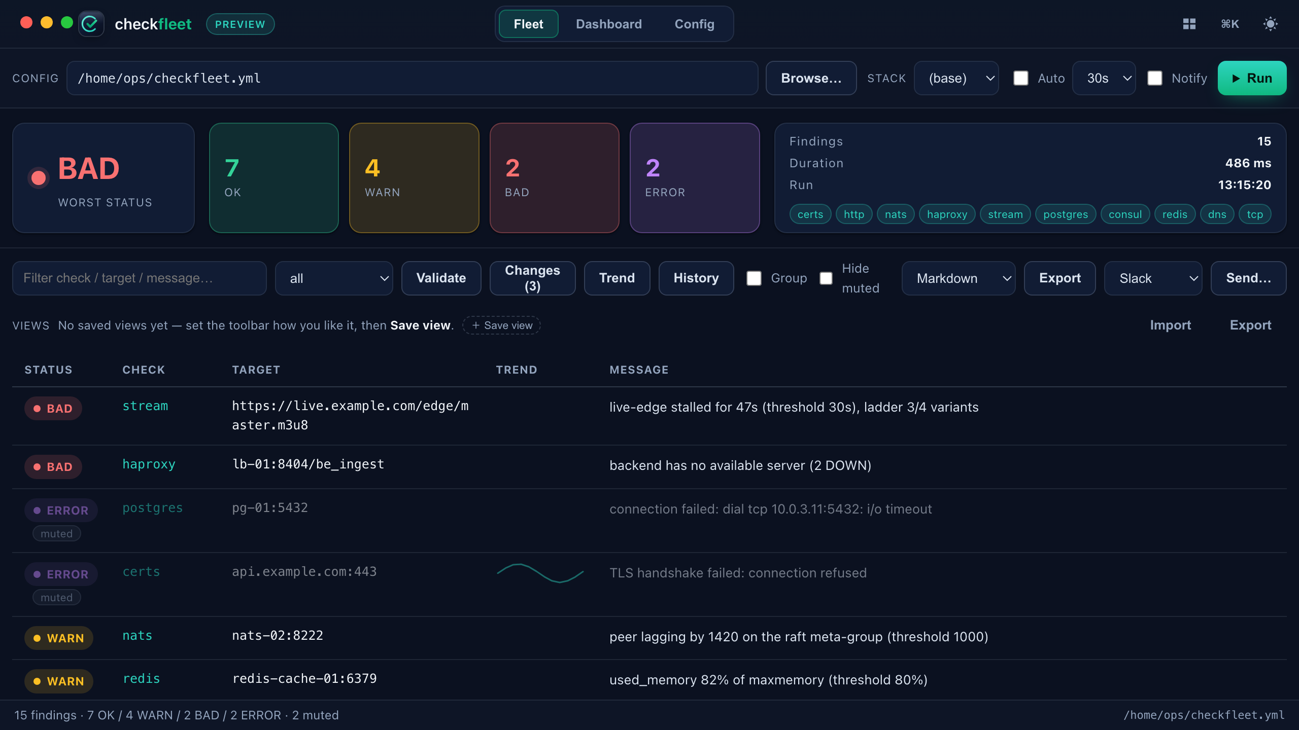The width and height of the screenshot is (1299, 730).
Task: Click the consul check tag
Action: click(x=1125, y=214)
